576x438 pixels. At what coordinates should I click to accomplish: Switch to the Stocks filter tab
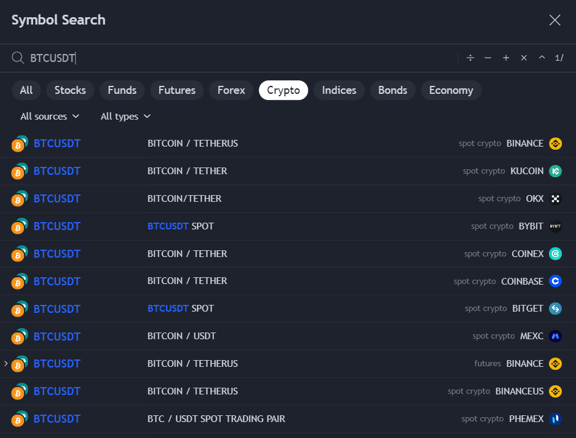70,90
